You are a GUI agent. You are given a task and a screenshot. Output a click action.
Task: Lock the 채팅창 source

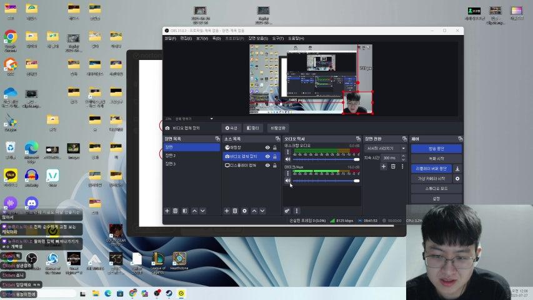point(275,147)
